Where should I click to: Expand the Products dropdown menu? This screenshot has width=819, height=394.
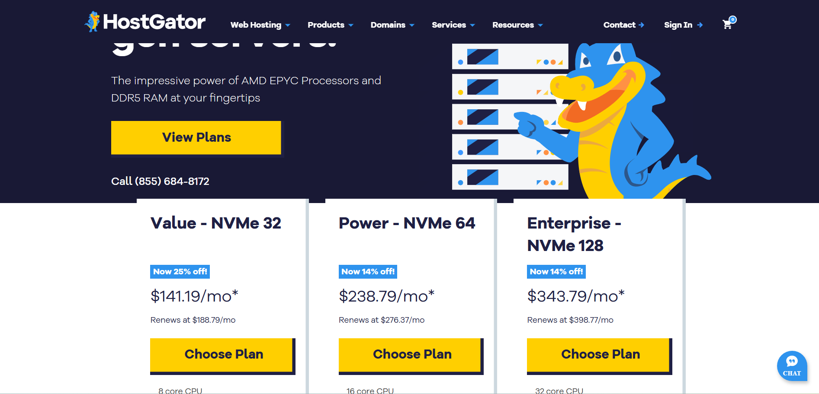[330, 25]
